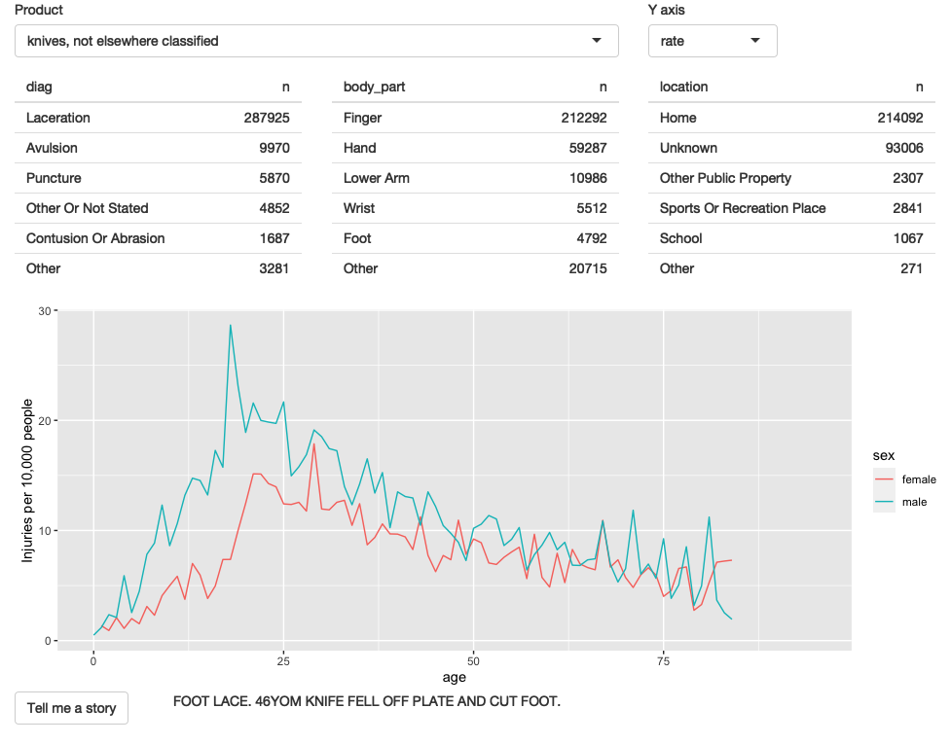Screen dimensions: 951x744
Task: Click the diag column header
Action: point(39,88)
